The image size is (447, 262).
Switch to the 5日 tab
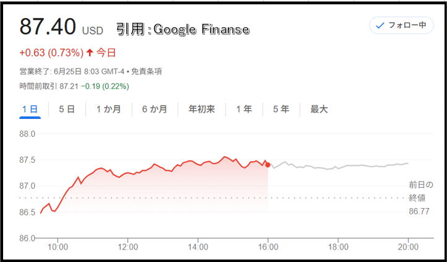[67, 109]
